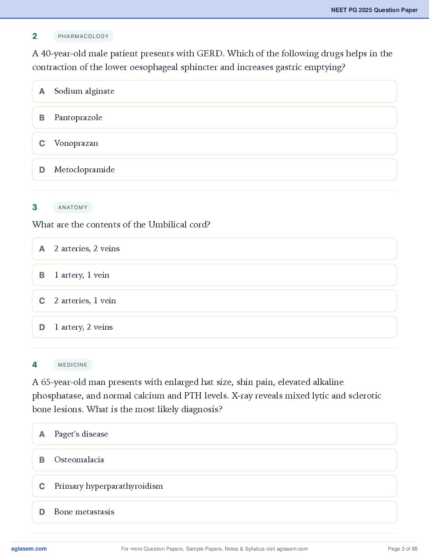Click the ANATOMY subject tag

[x=73, y=207]
